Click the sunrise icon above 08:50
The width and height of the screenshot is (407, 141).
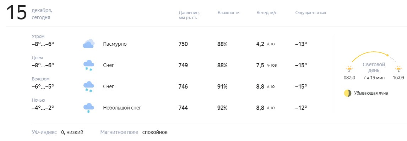point(349,69)
